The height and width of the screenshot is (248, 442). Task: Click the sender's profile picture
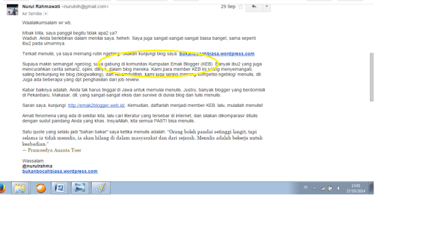click(x=10, y=10)
